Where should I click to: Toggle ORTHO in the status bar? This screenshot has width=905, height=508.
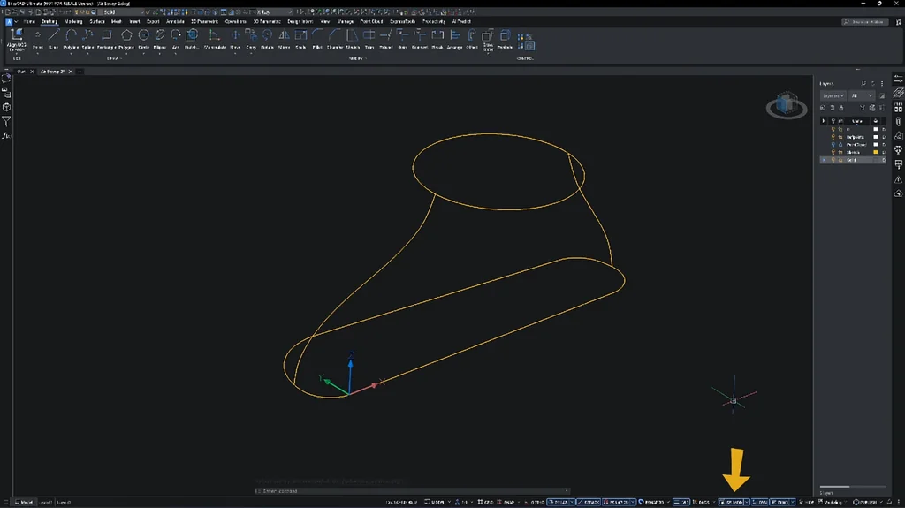pyautogui.click(x=534, y=502)
